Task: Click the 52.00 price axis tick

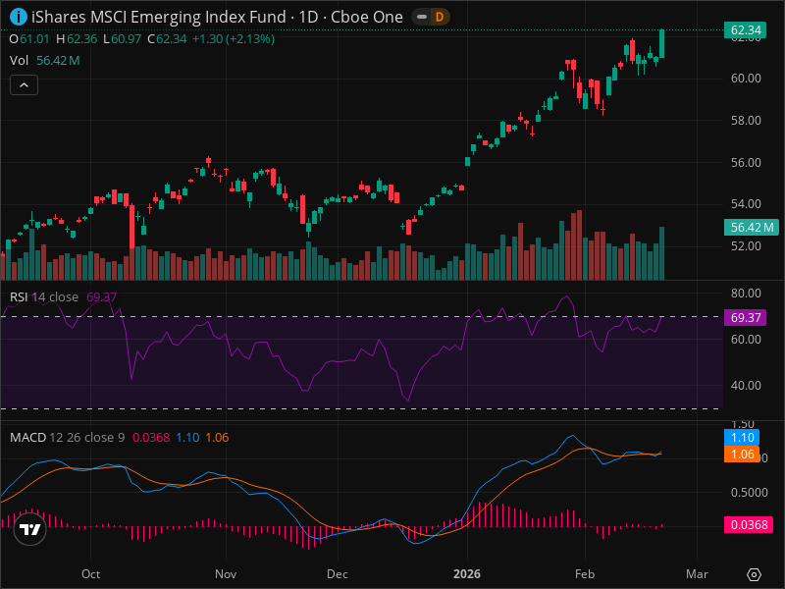Action: coord(746,246)
